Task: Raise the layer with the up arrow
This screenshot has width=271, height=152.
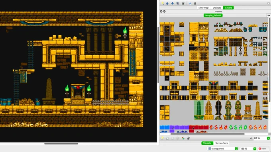Action: click(167, 3)
